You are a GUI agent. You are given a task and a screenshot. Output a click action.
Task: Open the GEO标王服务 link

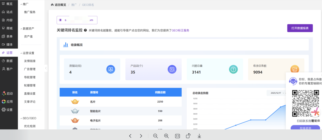(x=180, y=30)
